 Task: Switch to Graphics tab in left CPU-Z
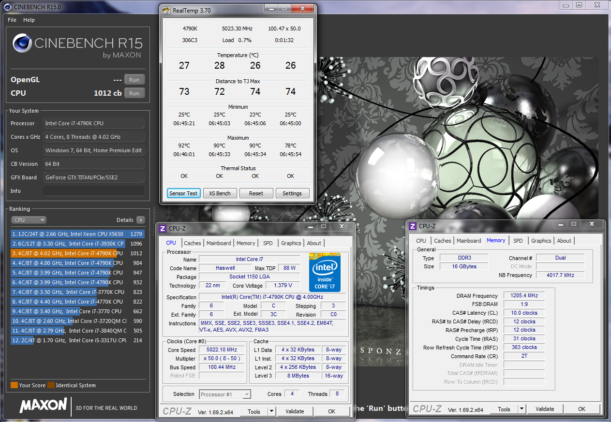[291, 243]
